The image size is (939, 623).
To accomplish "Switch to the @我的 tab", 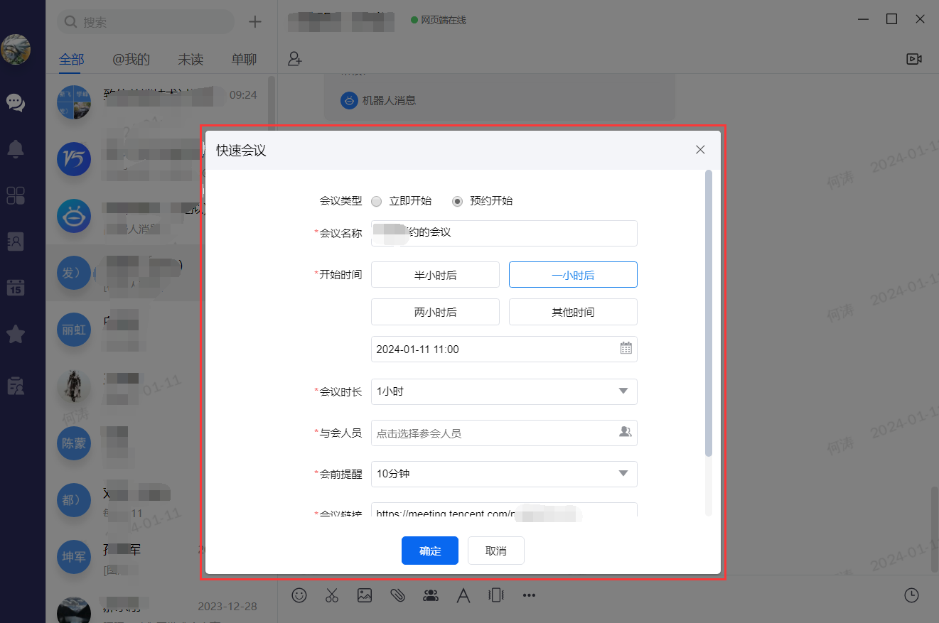I will [x=132, y=60].
